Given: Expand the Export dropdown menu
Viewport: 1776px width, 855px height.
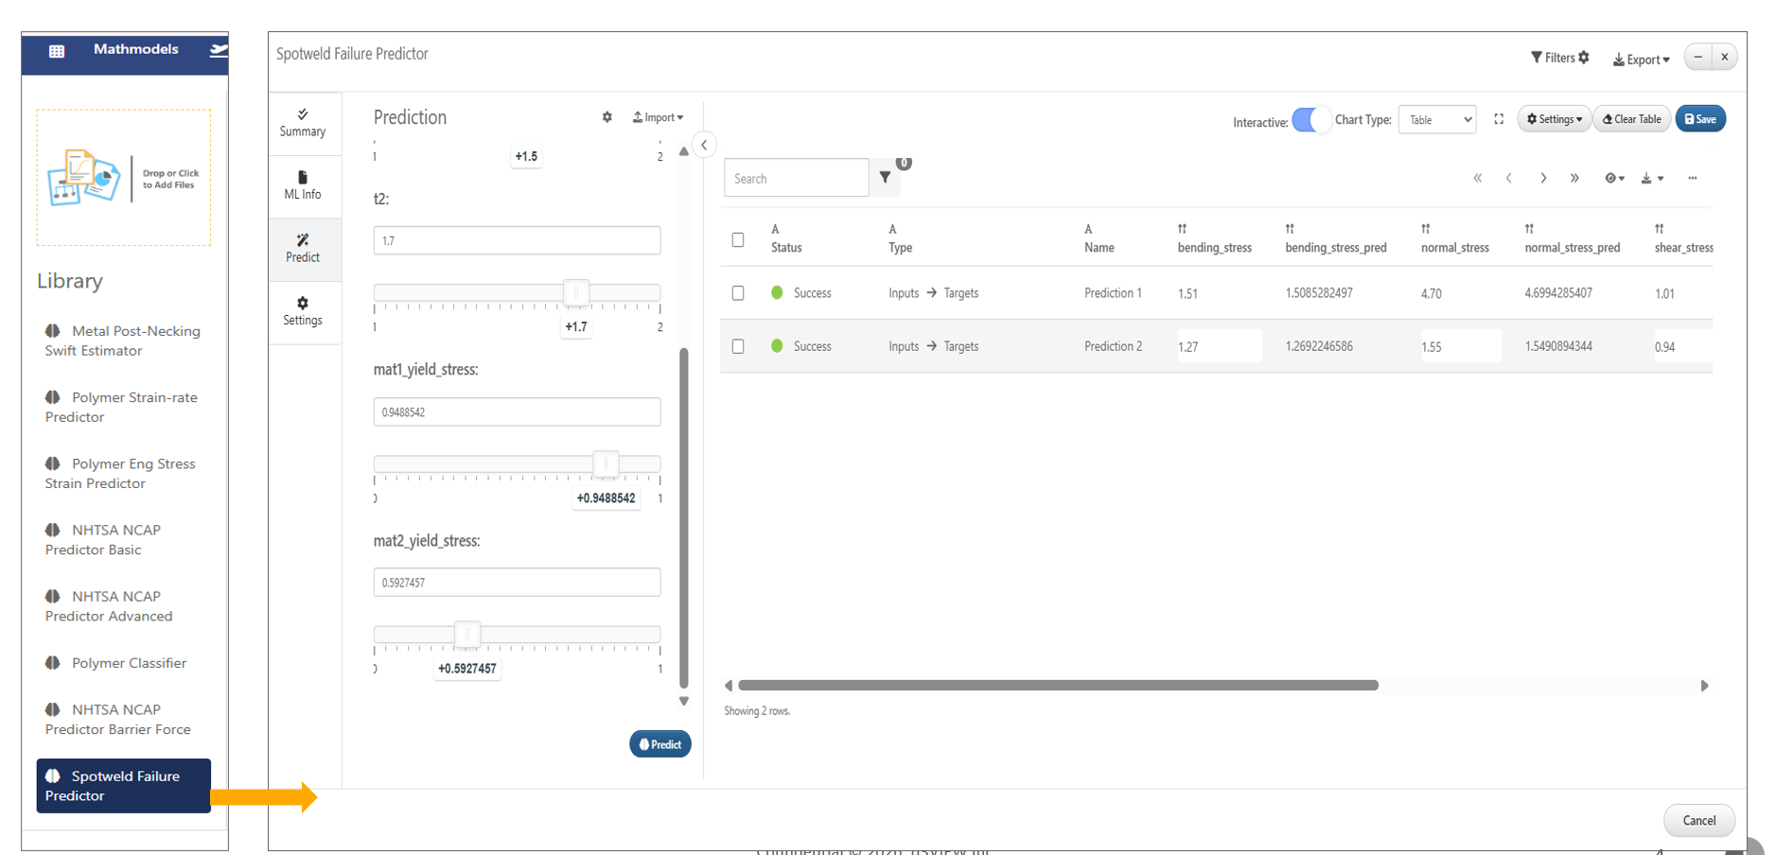Looking at the screenshot, I should click(1642, 59).
